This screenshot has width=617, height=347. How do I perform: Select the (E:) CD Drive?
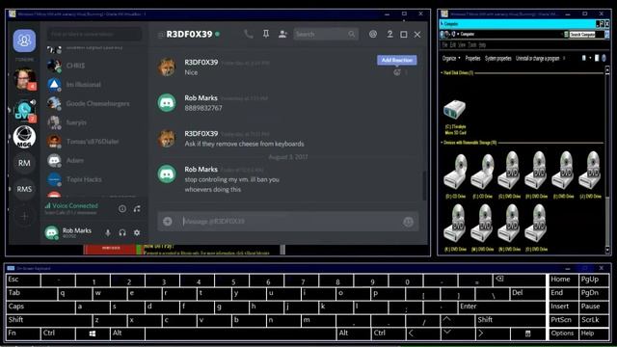point(482,175)
